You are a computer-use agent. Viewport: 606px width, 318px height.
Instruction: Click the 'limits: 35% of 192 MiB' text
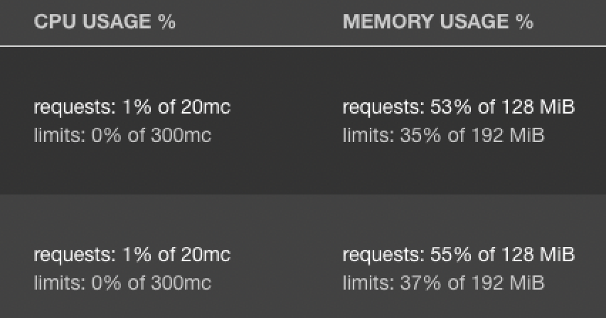coord(444,136)
